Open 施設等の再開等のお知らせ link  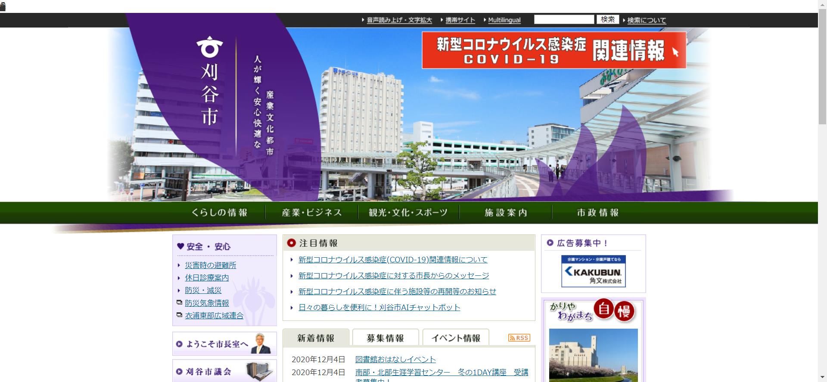tap(397, 292)
